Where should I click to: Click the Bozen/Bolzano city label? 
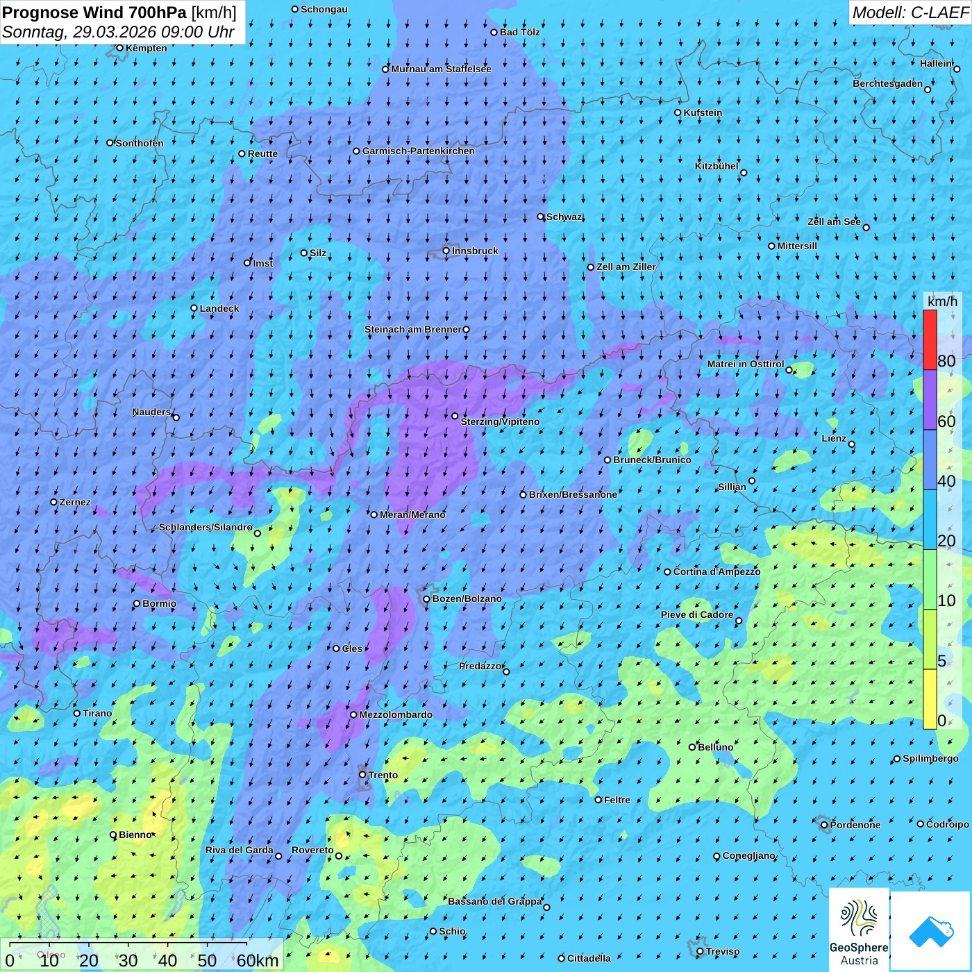[x=467, y=598]
